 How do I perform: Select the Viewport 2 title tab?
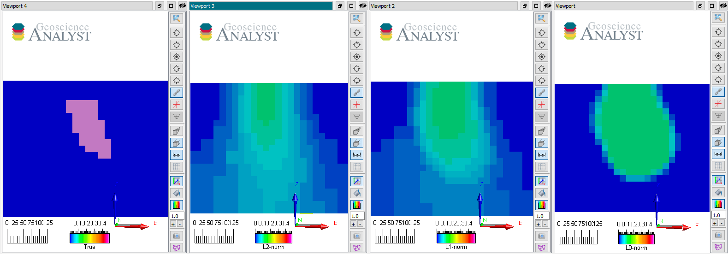coord(444,6)
